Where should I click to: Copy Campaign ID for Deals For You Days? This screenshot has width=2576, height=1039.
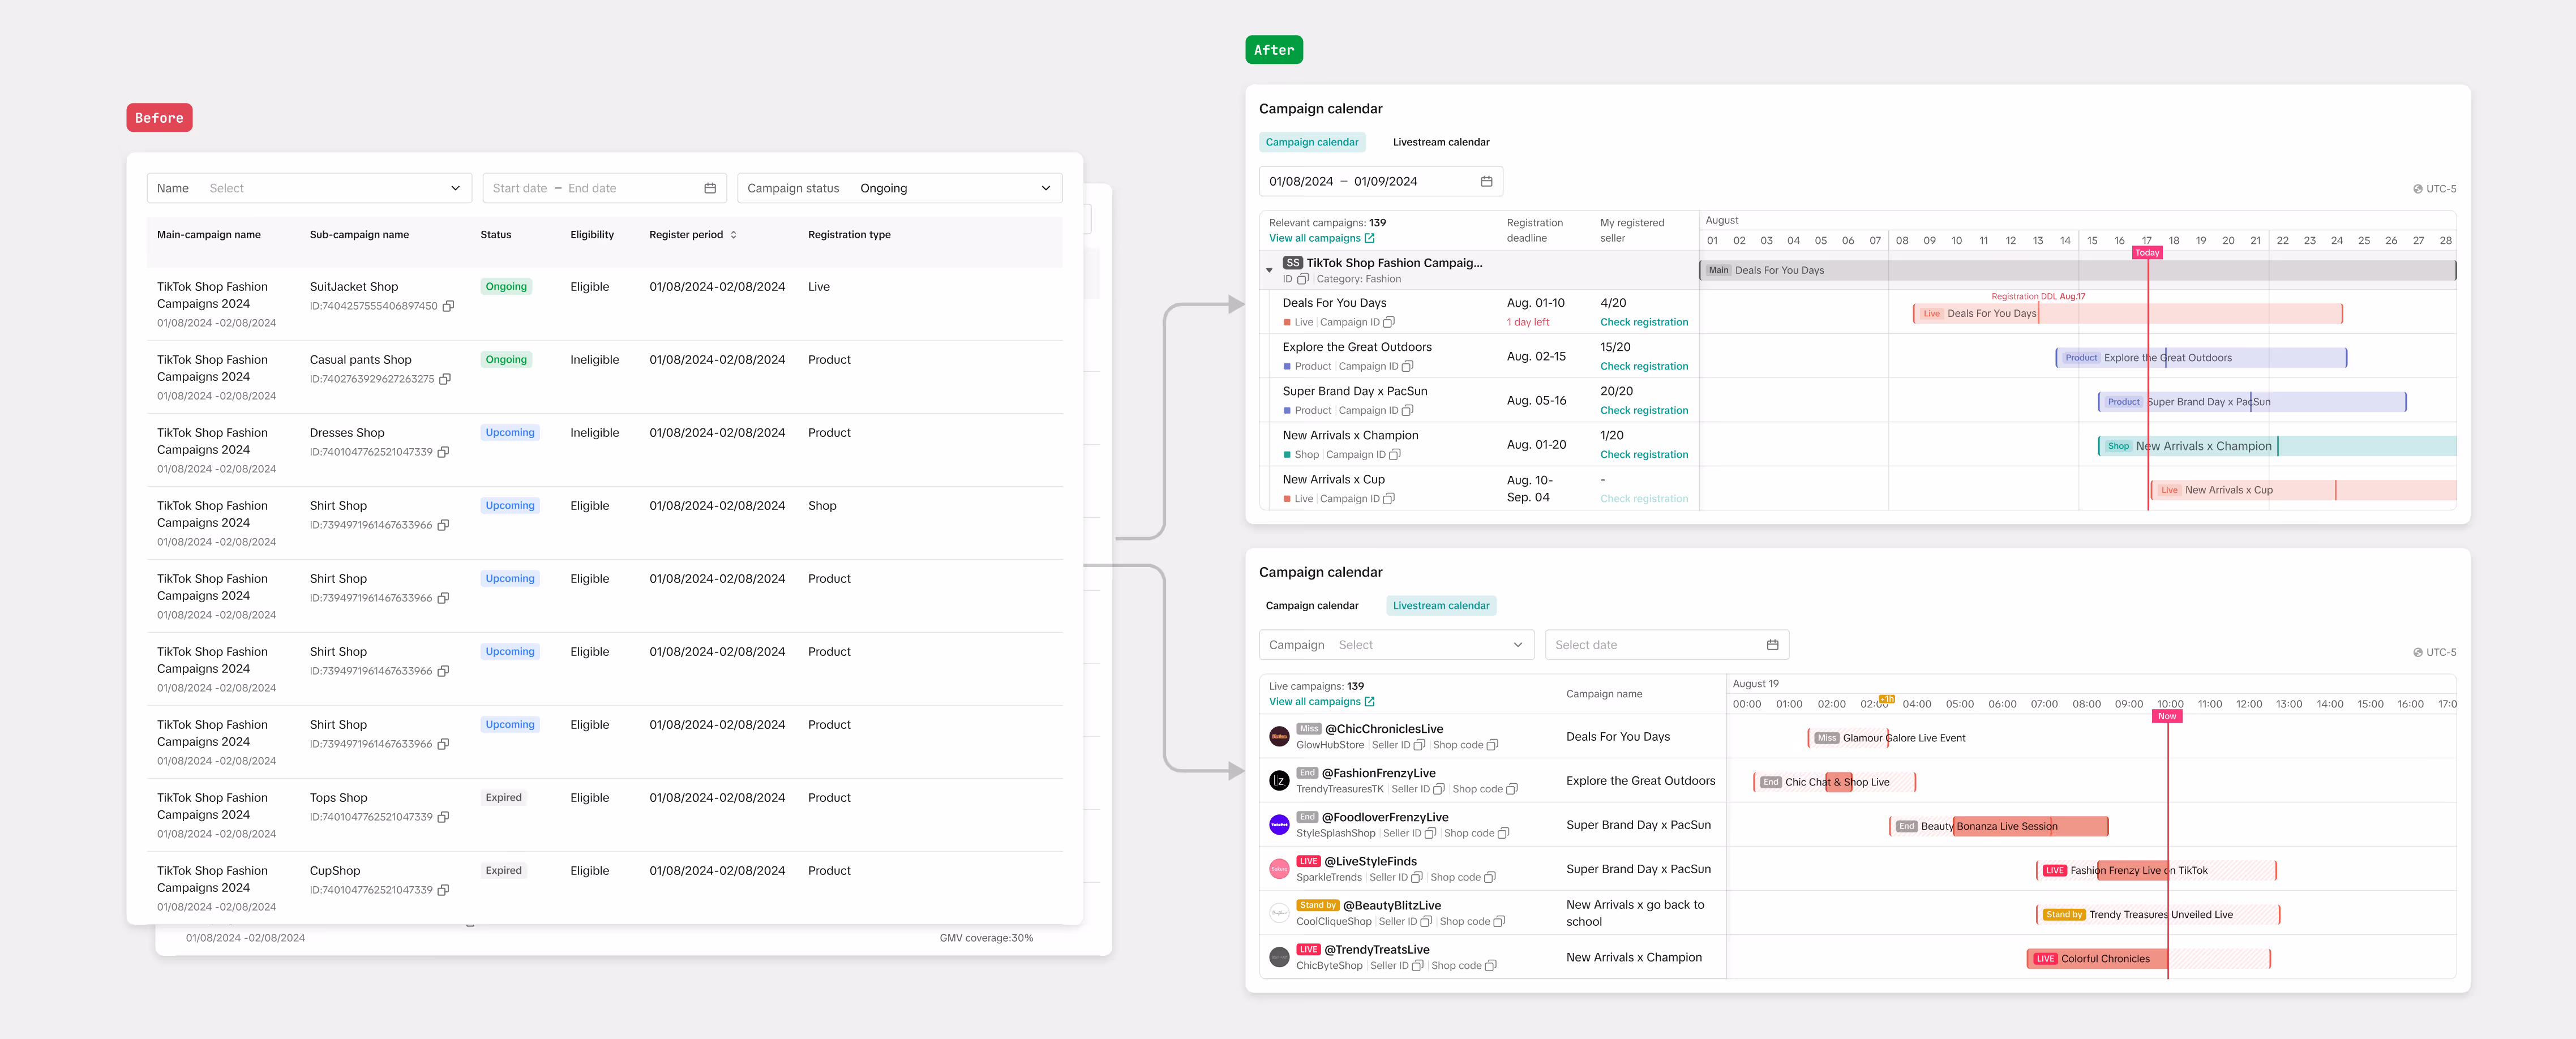(1389, 322)
